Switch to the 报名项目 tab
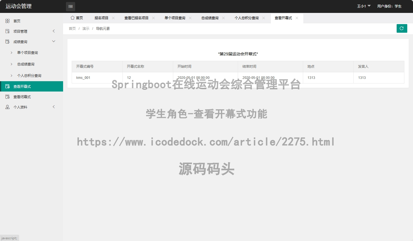 (102, 18)
